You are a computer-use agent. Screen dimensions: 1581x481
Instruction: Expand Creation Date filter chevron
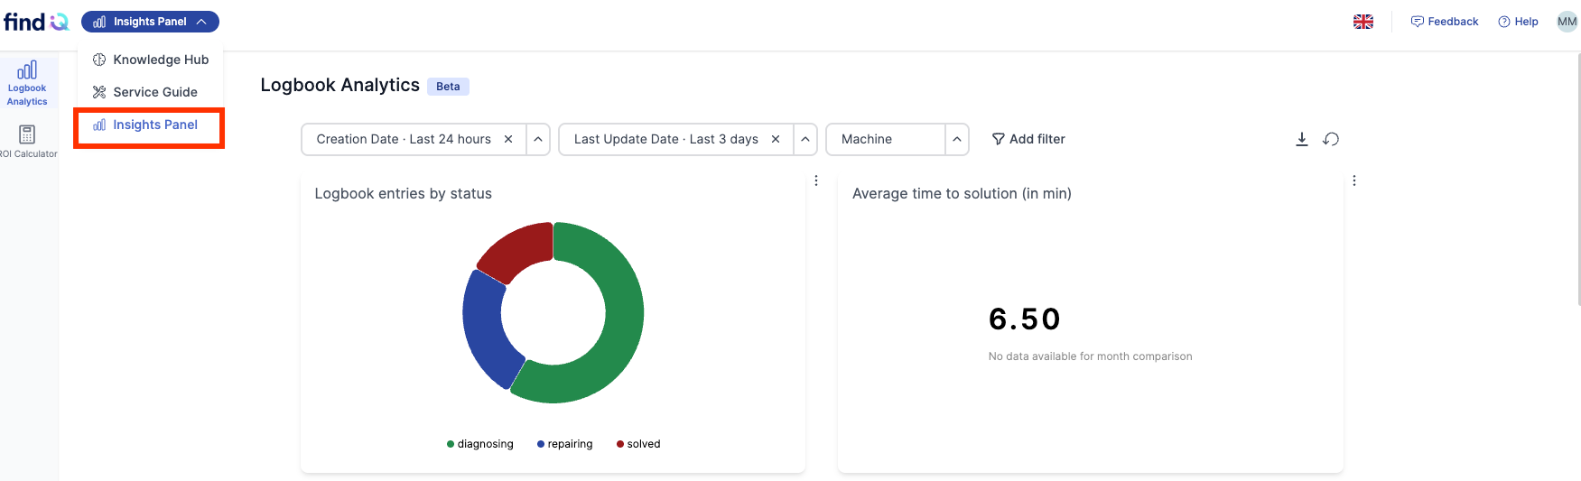point(538,139)
